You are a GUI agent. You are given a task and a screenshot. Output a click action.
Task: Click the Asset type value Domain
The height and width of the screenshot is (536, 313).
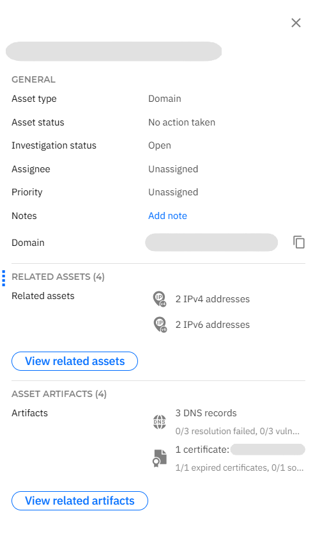click(165, 99)
